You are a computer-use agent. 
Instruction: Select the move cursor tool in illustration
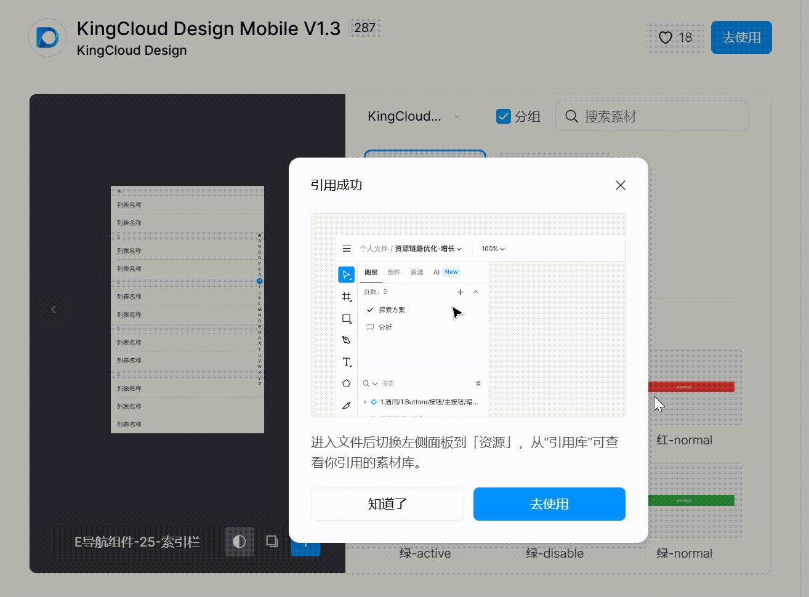click(346, 274)
